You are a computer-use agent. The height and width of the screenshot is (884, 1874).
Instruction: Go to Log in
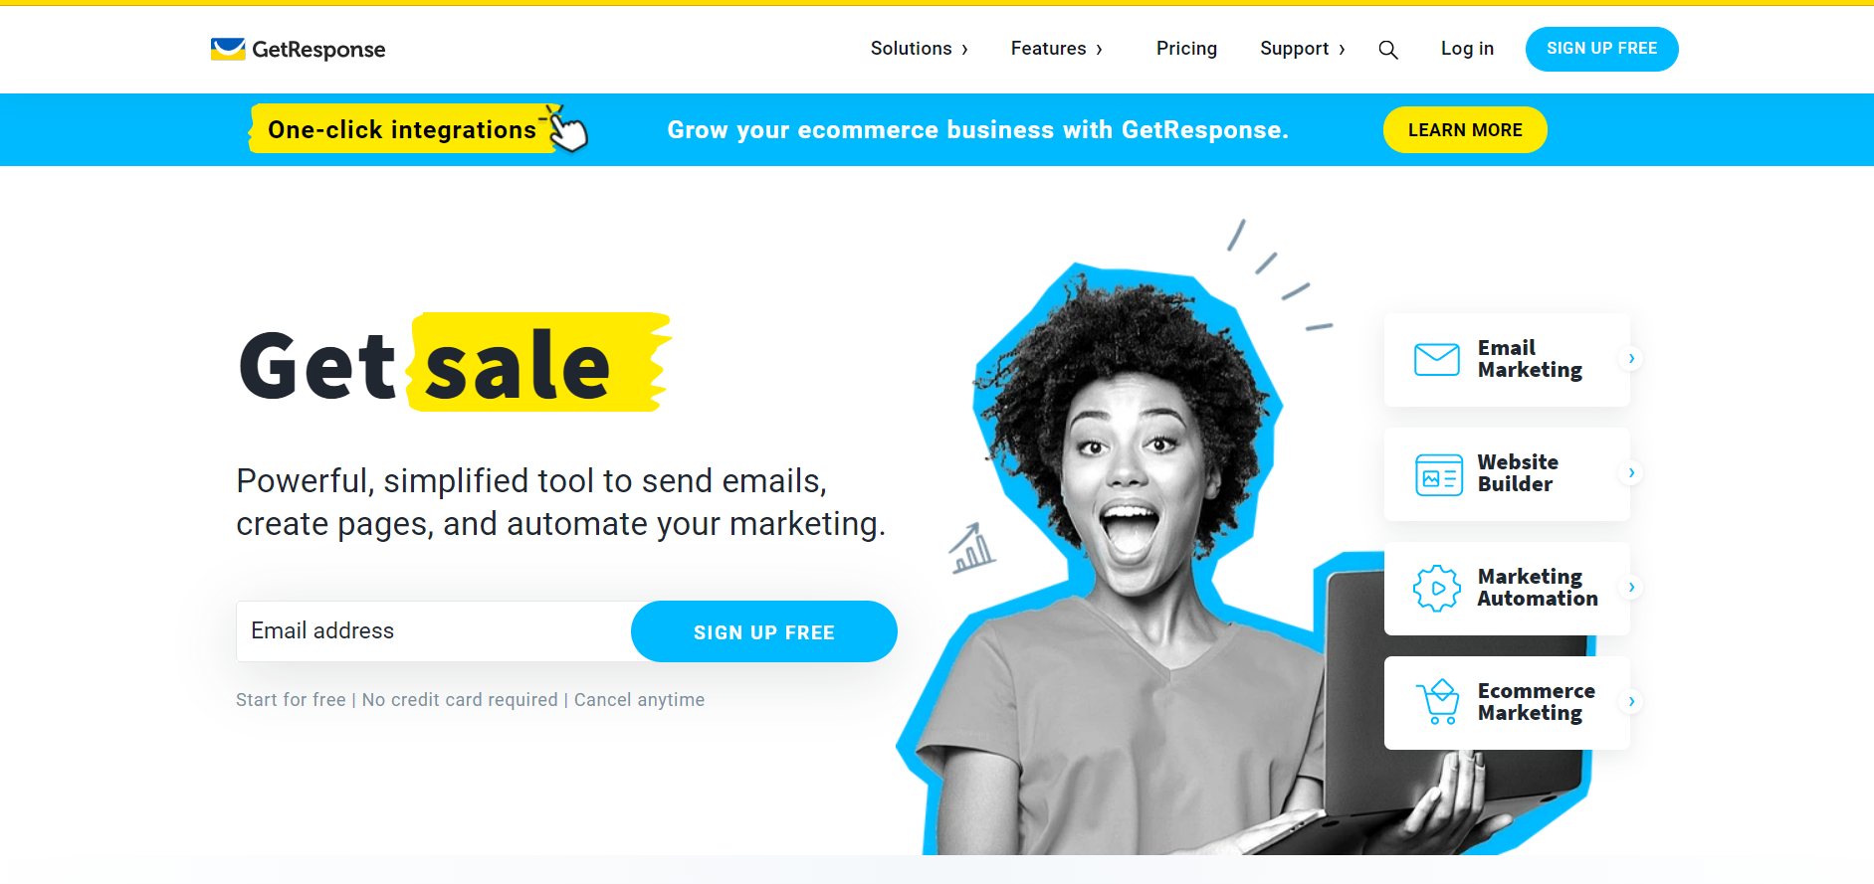coord(1467,49)
